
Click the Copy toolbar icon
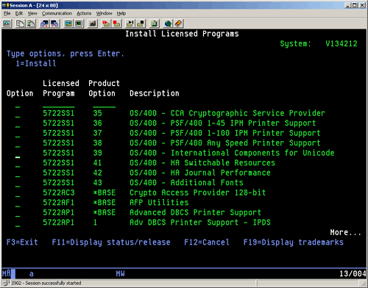tap(20, 24)
